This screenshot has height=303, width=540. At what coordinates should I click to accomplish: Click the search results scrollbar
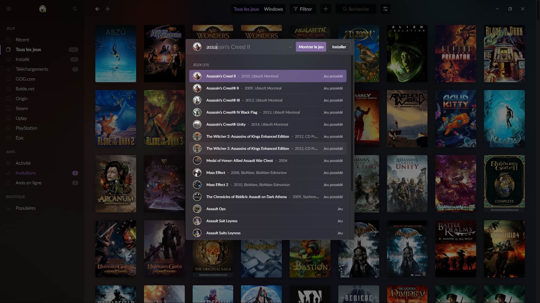coord(352,123)
